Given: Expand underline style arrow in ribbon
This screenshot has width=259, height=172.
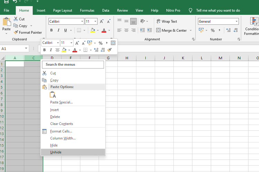Looking at the screenshot, I should [71, 30].
